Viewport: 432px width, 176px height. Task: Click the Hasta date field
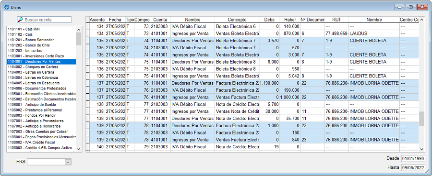pos(413,167)
